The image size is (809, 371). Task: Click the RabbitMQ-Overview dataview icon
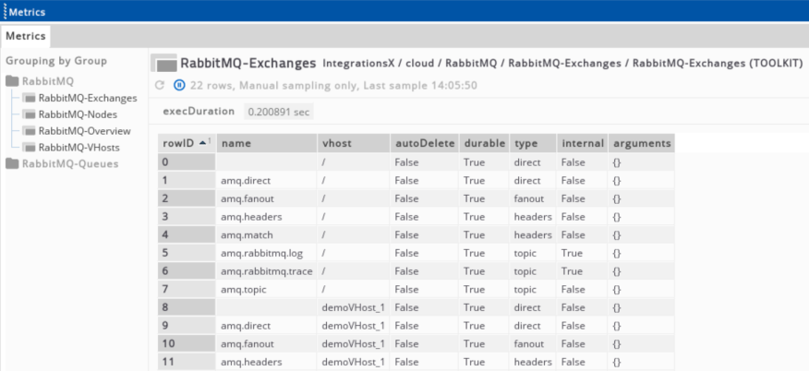point(30,131)
